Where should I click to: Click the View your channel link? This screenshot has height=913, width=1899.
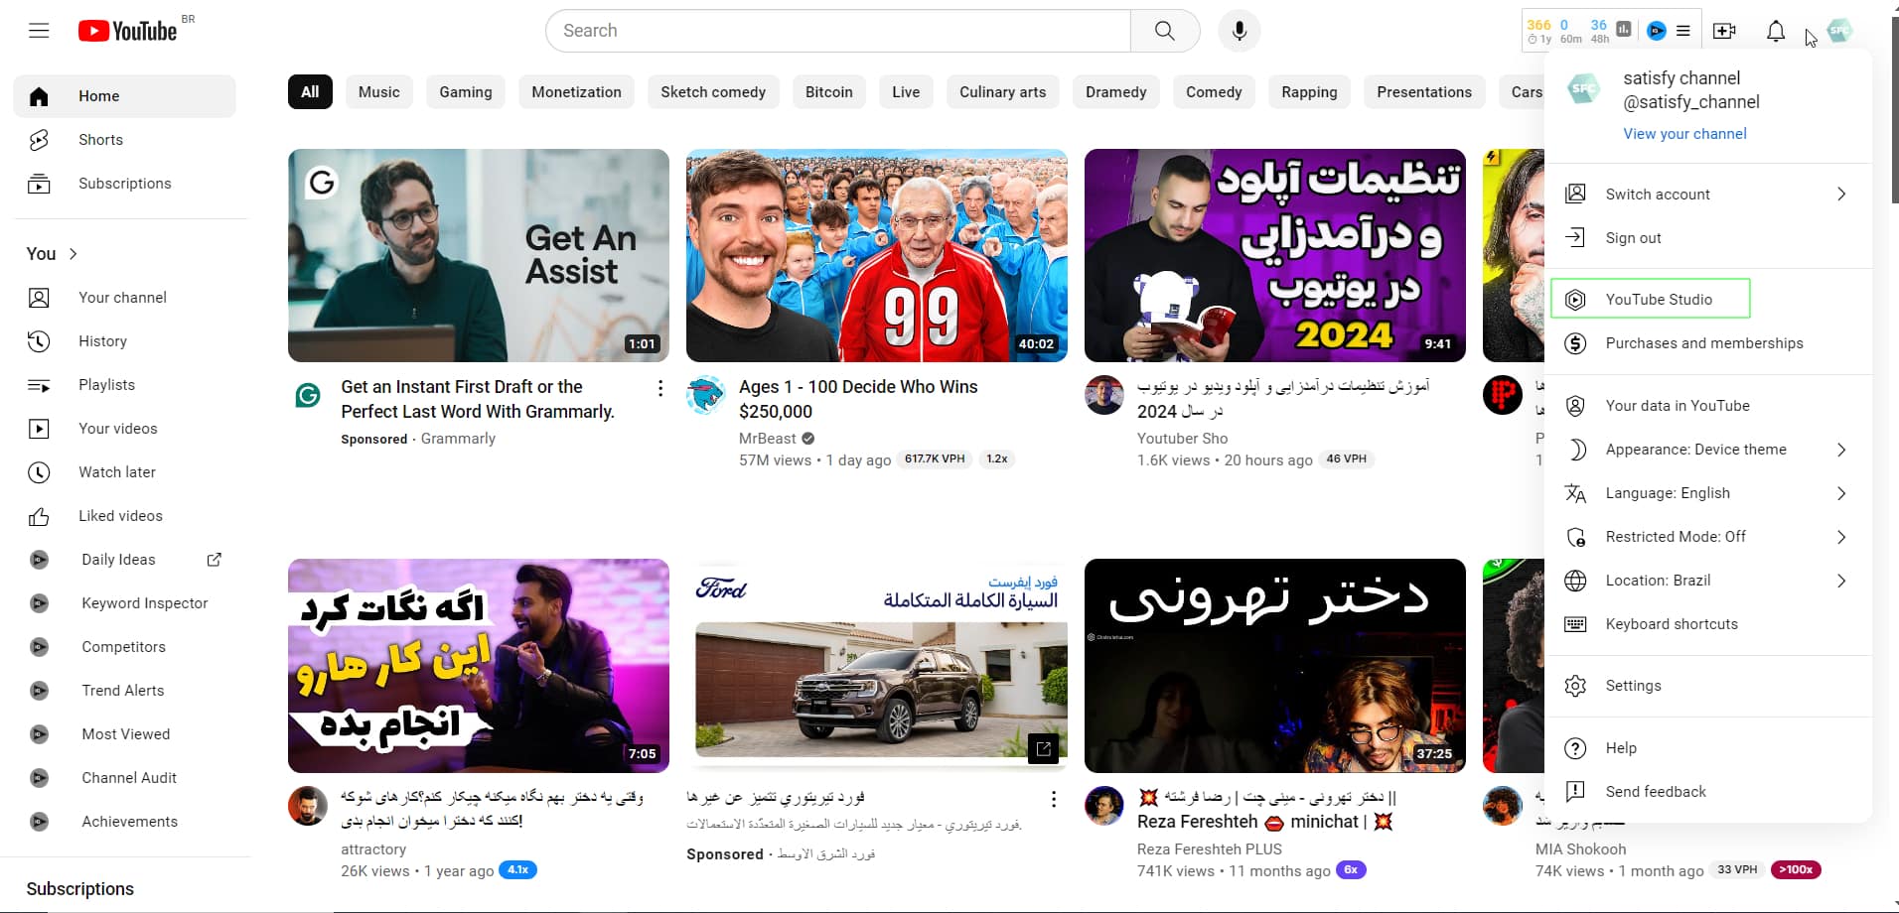[1684, 134]
